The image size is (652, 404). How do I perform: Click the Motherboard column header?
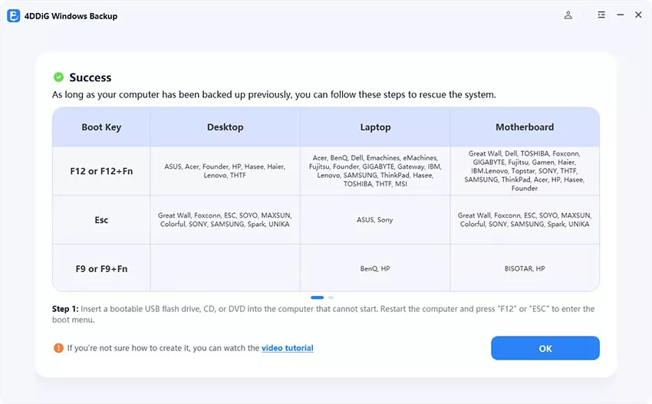(525, 127)
